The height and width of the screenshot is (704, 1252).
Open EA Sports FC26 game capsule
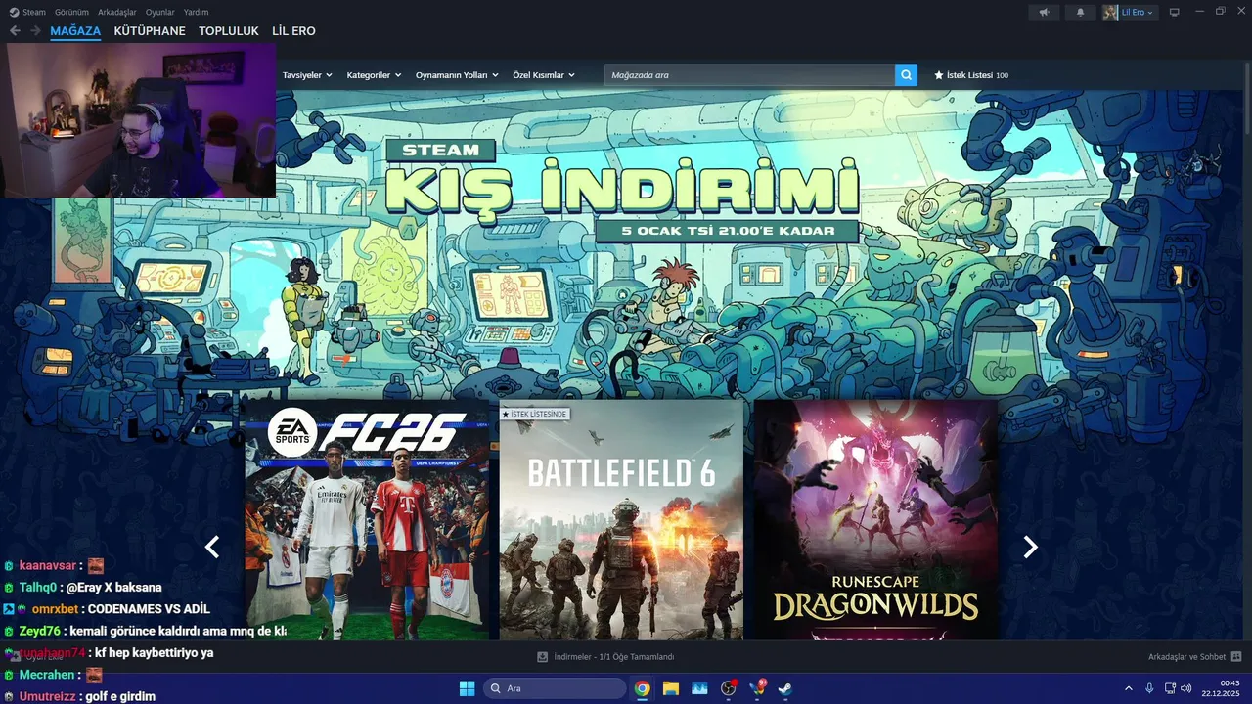tap(367, 519)
